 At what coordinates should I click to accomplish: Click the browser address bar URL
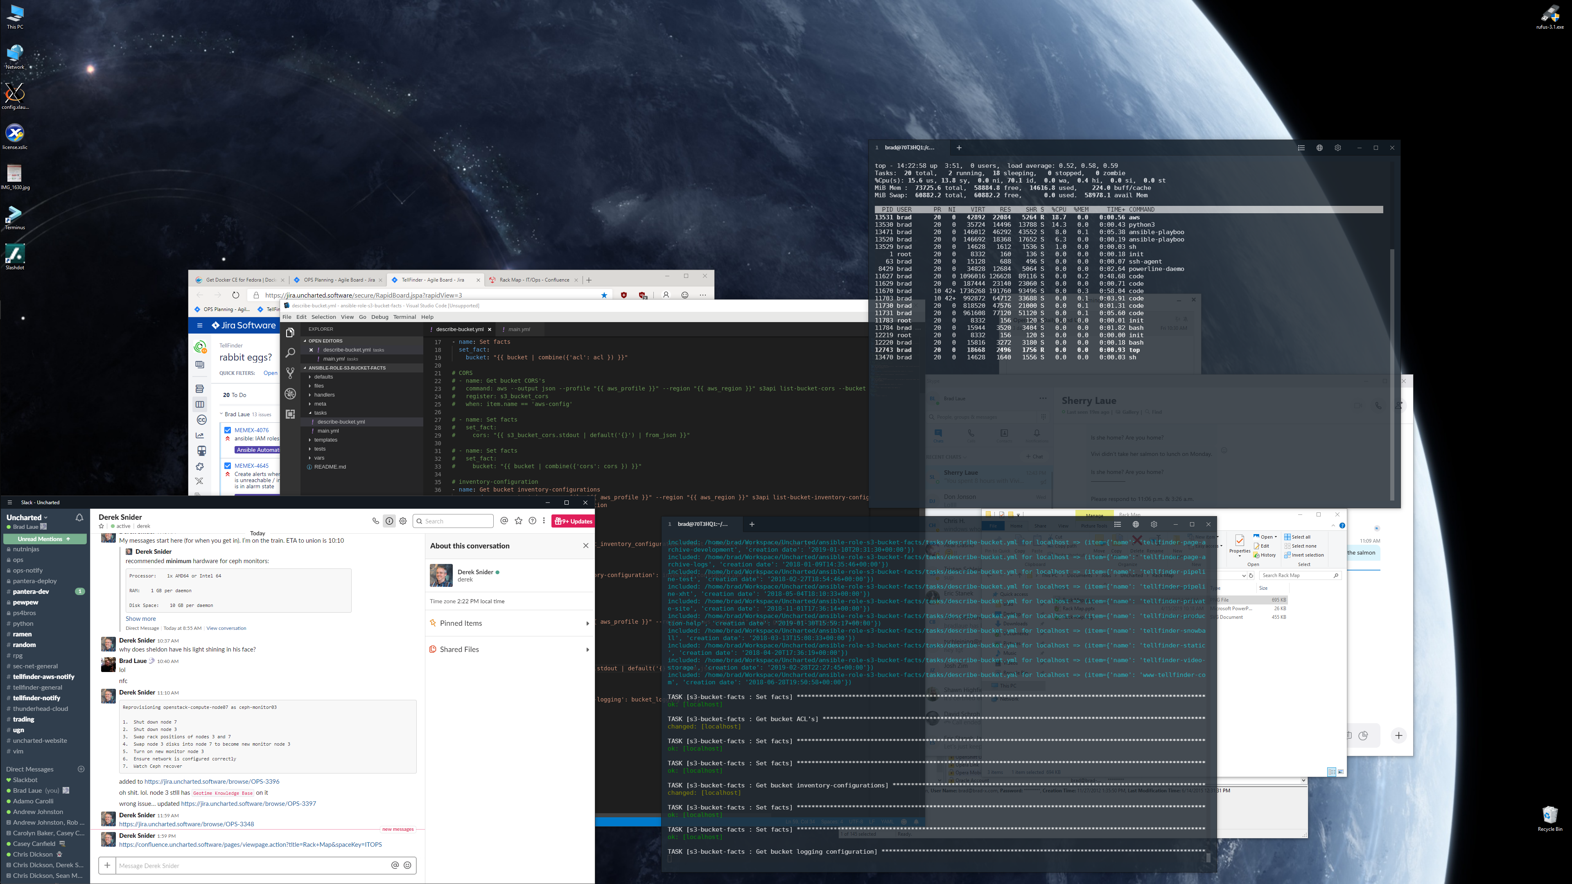click(363, 295)
